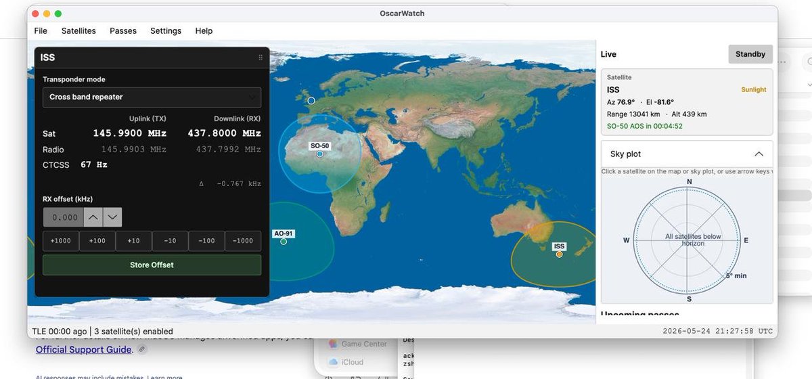Click the TLE 00:00 ago status text
Image resolution: width=812 pixels, height=379 pixels.
60,332
